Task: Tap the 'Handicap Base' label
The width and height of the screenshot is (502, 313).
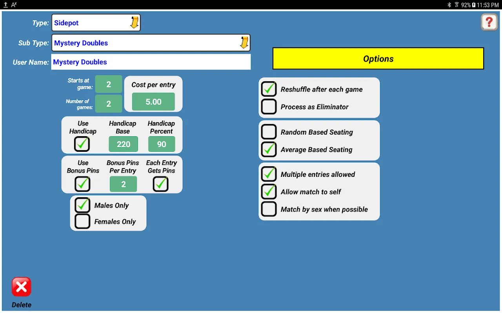Action: pos(123,127)
